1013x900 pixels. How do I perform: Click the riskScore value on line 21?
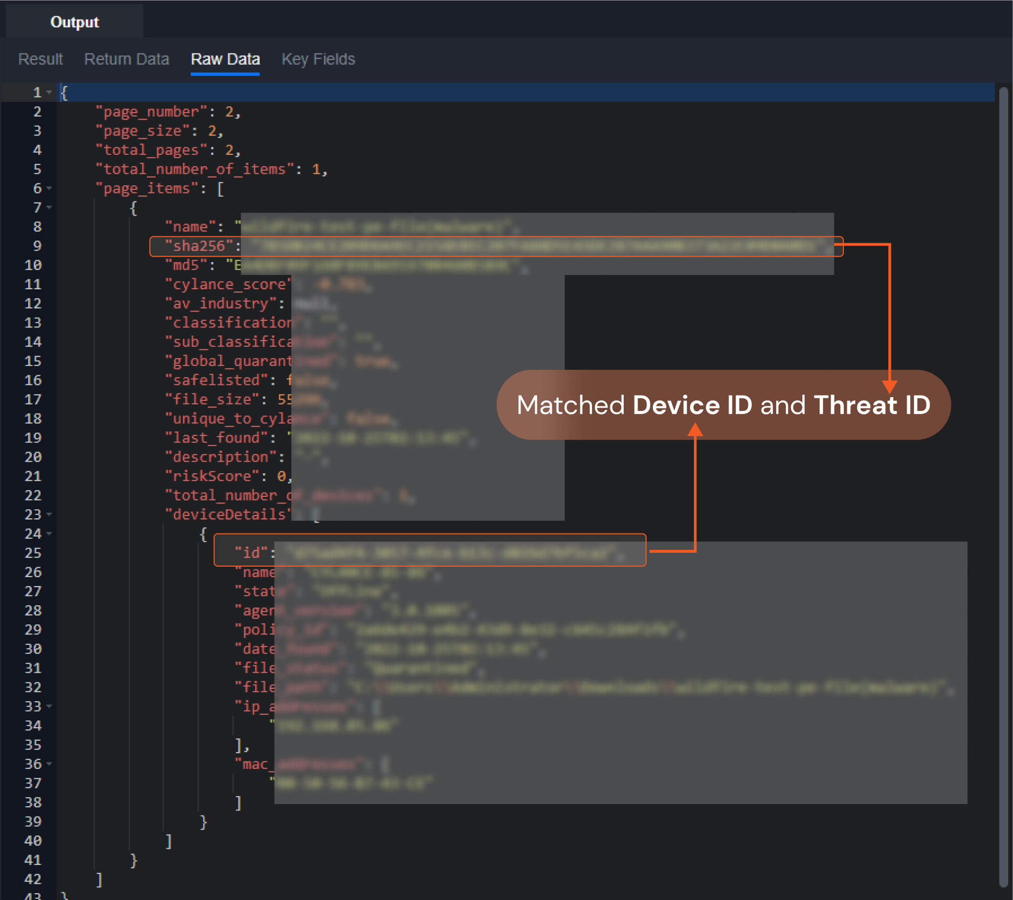tap(281, 476)
